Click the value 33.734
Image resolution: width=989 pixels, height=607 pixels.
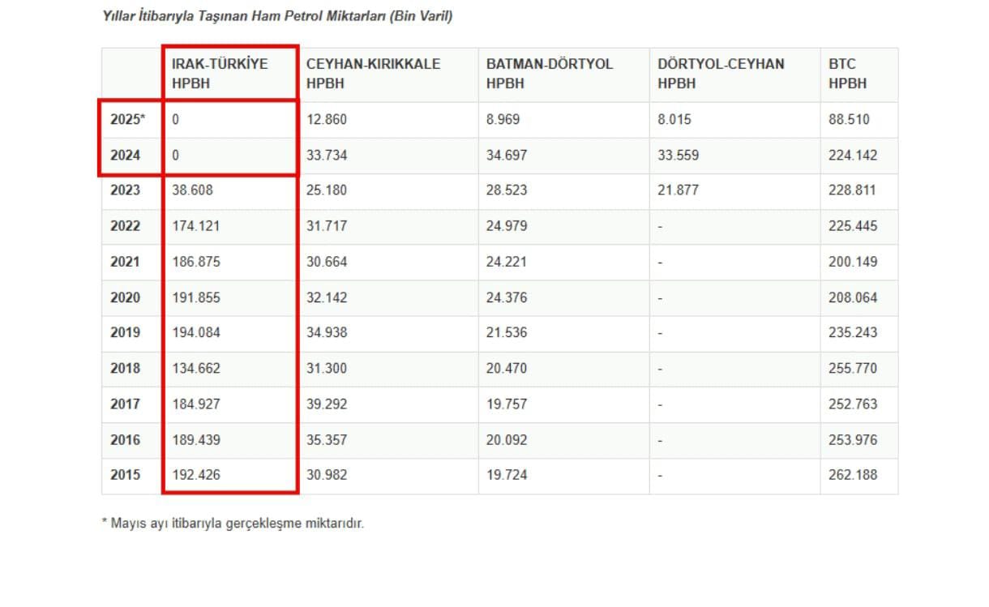pos(327,156)
